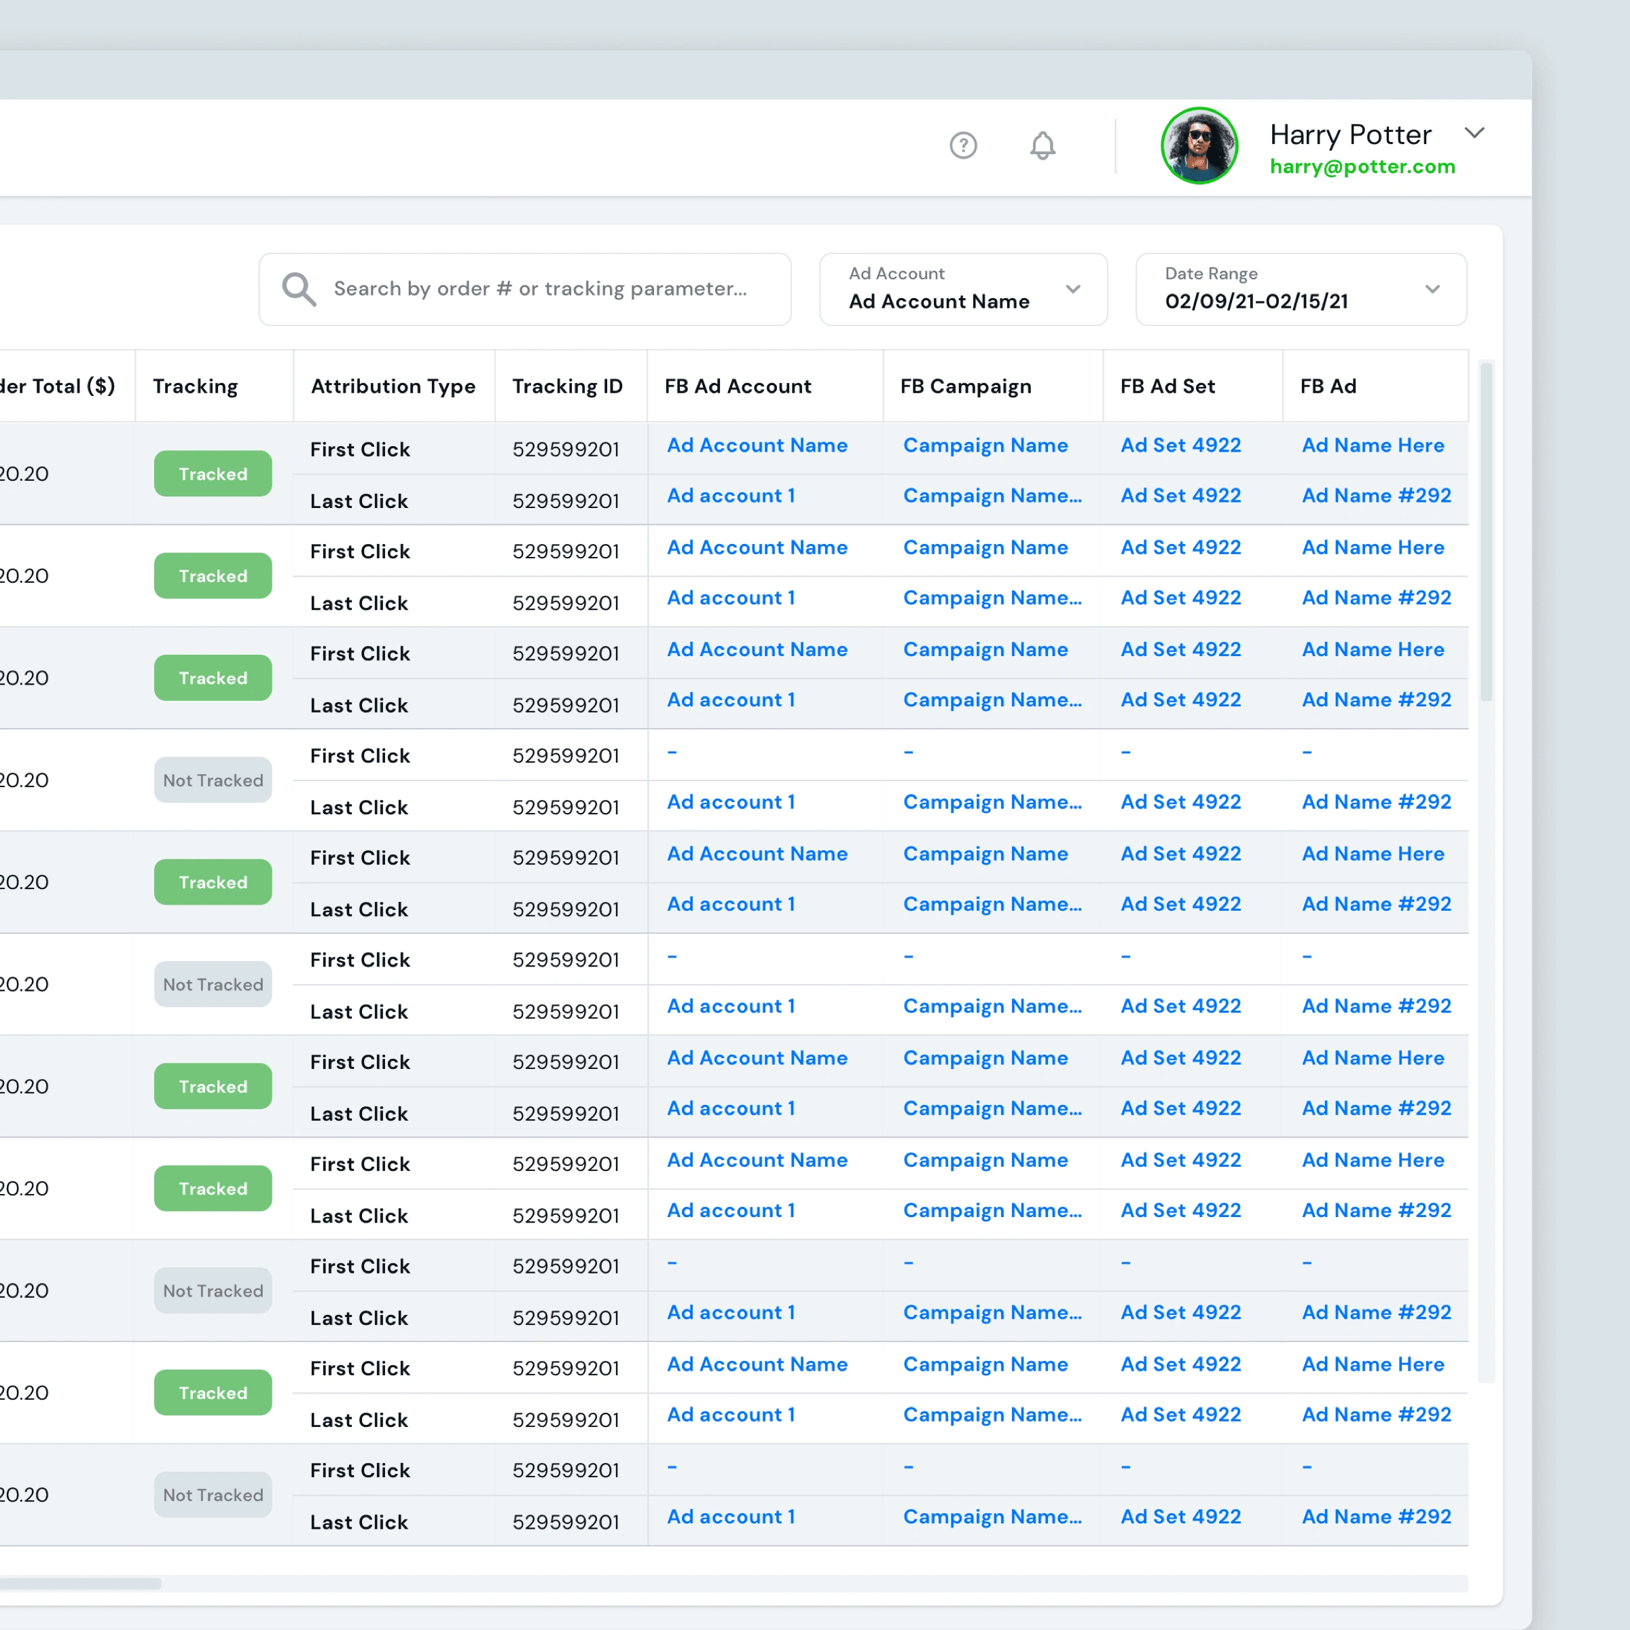The width and height of the screenshot is (1630, 1630).
Task: Open Ad Name Here link in topmost table row
Action: click(1372, 445)
